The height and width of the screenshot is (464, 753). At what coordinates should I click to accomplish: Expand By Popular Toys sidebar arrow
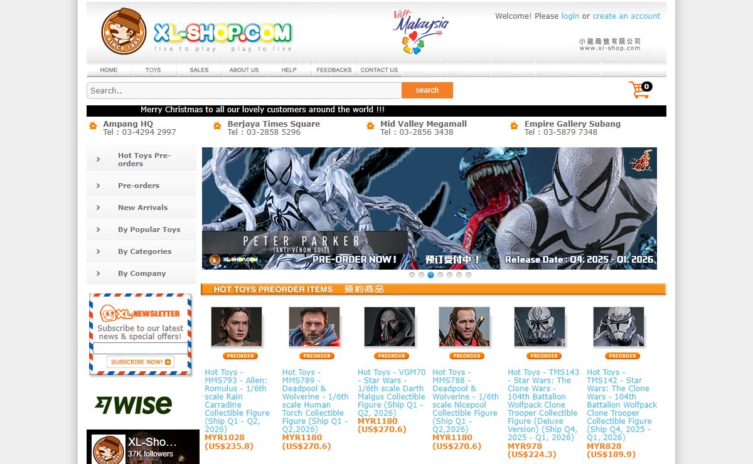point(98,229)
